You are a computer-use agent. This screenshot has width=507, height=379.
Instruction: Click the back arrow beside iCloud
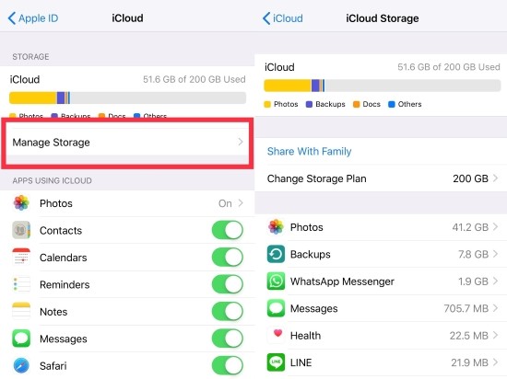coord(266,18)
